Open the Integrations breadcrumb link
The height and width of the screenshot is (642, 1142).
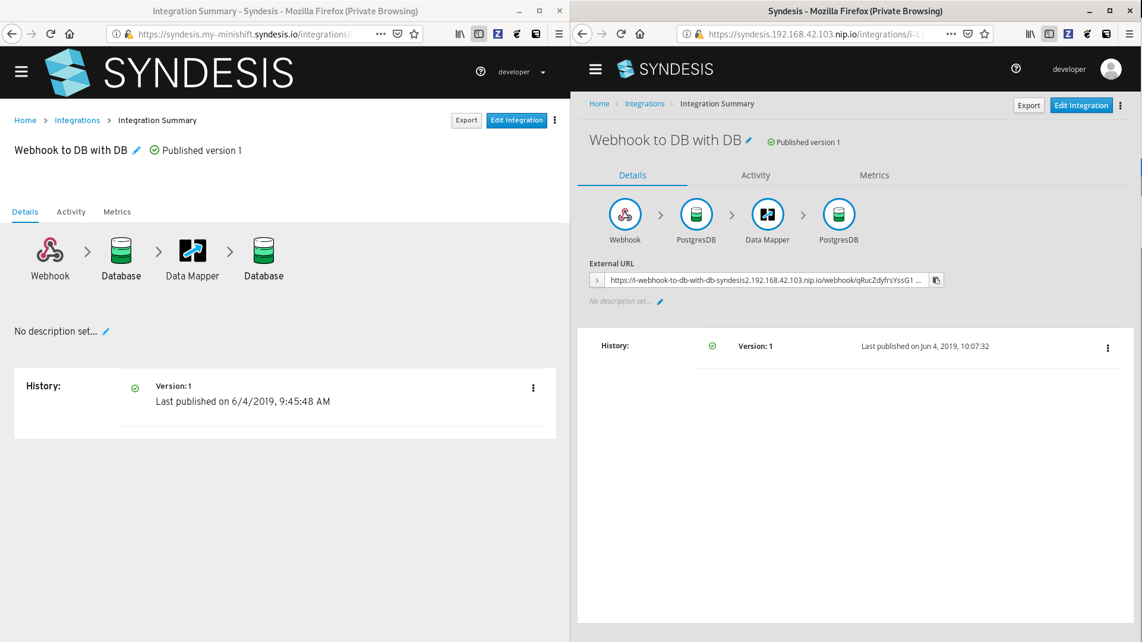coord(645,103)
